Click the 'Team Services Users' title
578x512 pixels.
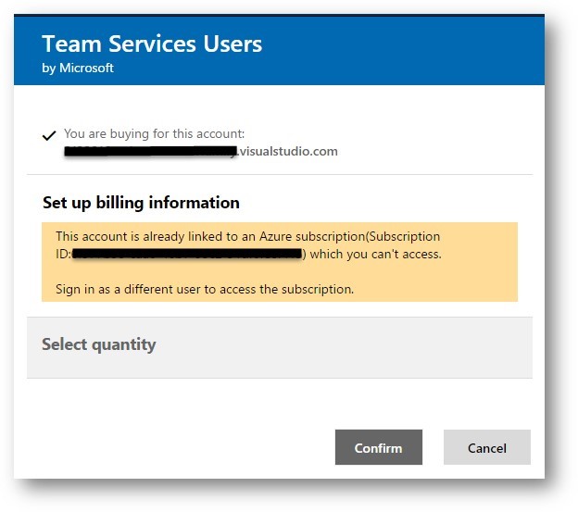(x=152, y=44)
